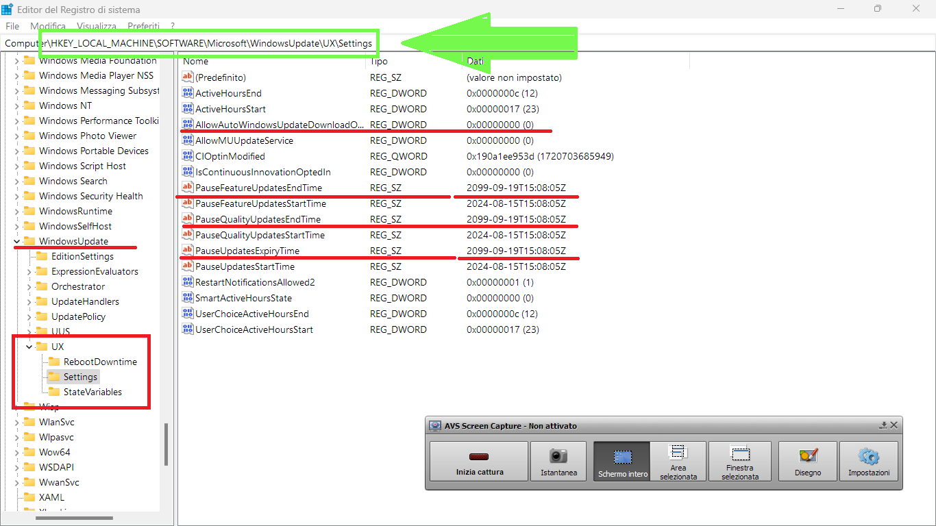Click the IsContinuousInnovationOptedIn value icon
Screen dimensions: 936x526
click(x=188, y=172)
